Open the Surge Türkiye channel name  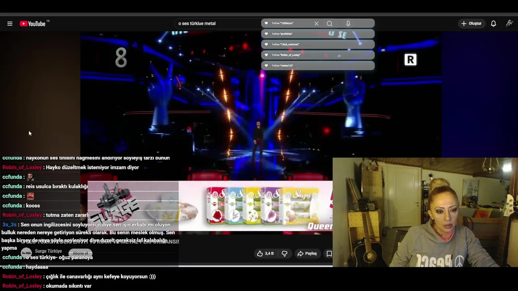point(48,251)
